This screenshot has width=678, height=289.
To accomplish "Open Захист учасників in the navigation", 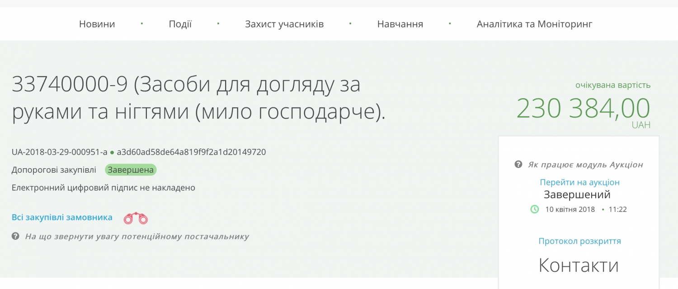I will tap(284, 24).
